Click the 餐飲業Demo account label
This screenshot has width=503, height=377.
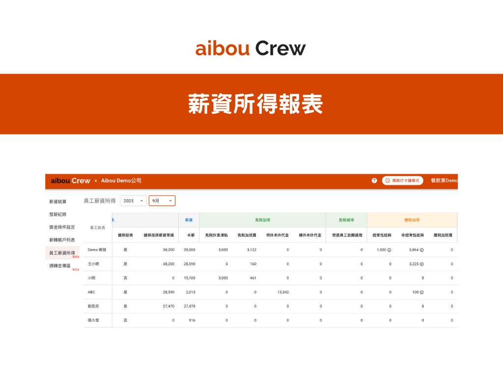point(444,181)
